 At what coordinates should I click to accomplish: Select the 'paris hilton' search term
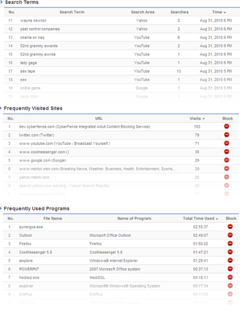click(x=29, y=96)
